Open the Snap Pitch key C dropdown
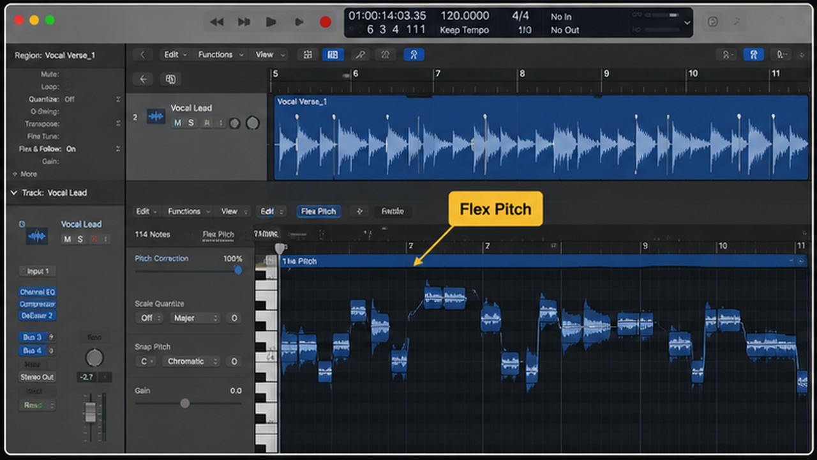The height and width of the screenshot is (460, 817). [147, 361]
